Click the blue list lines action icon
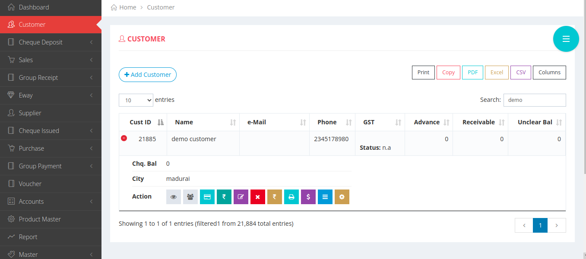Image resolution: width=586 pixels, height=259 pixels. (x=325, y=197)
